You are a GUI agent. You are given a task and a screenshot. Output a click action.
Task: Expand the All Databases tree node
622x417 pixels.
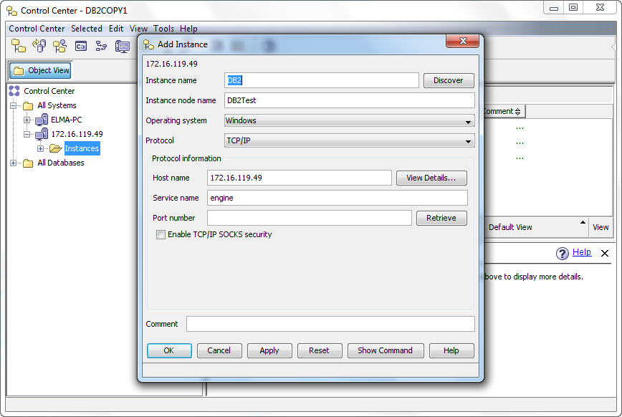(13, 163)
